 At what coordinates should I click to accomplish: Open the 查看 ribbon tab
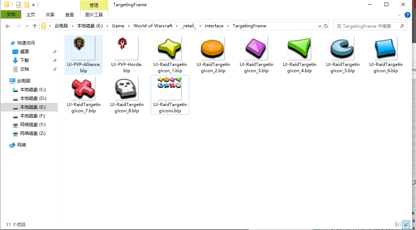tap(69, 15)
